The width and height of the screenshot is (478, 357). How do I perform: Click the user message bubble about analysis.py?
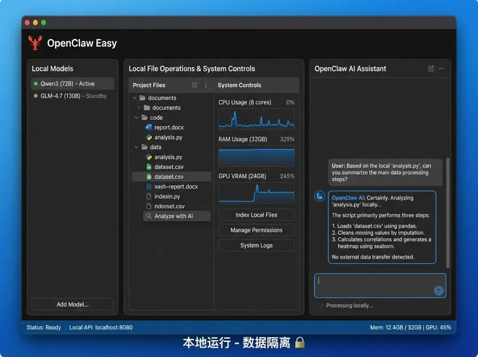(x=385, y=172)
